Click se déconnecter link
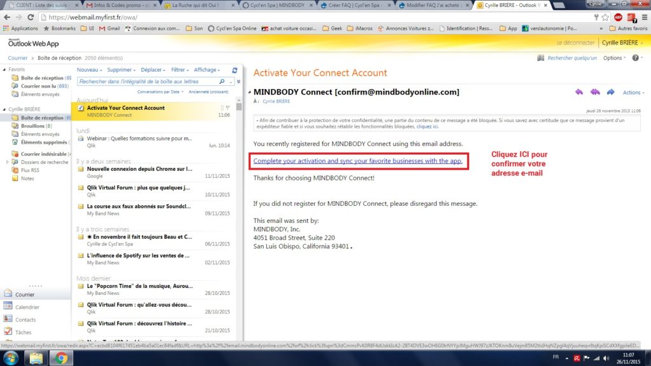 [575, 43]
